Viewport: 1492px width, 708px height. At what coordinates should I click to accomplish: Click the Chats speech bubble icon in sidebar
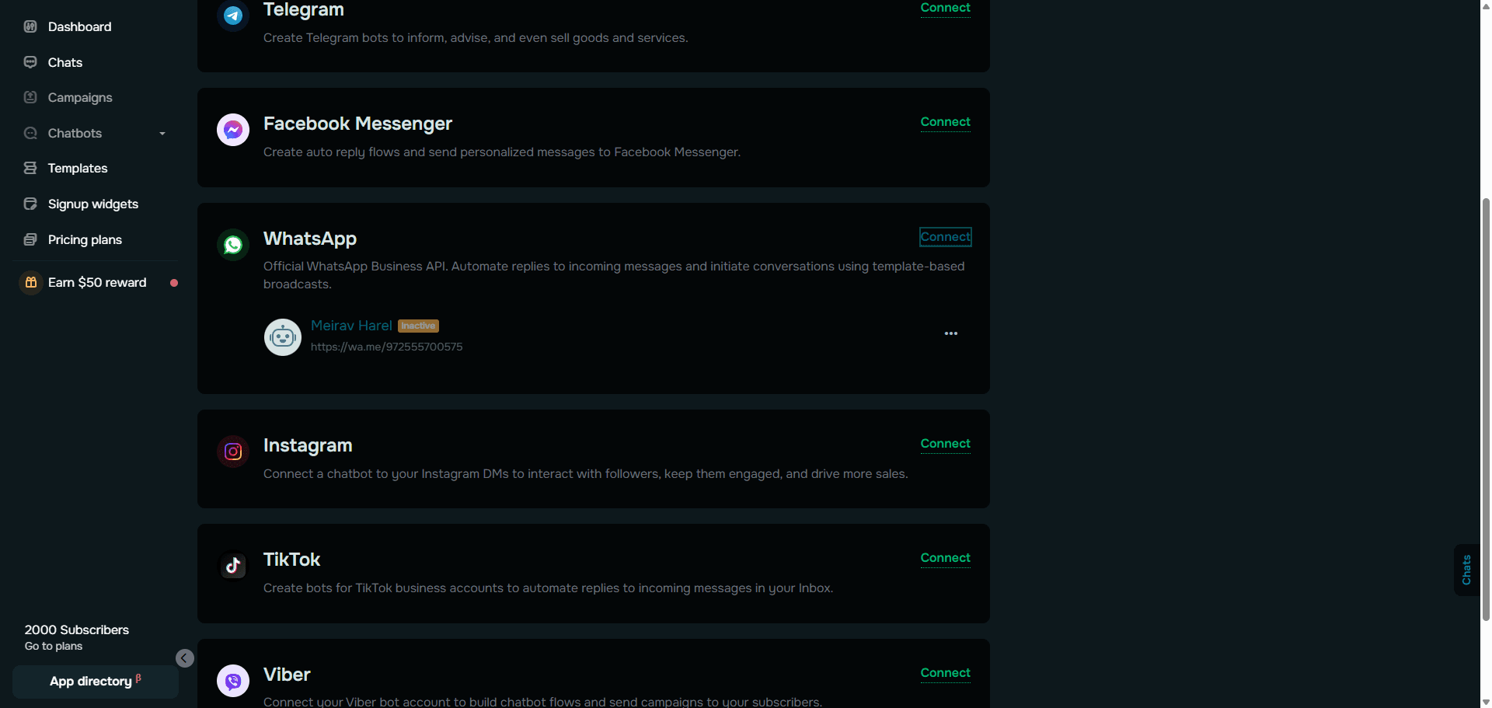[30, 62]
